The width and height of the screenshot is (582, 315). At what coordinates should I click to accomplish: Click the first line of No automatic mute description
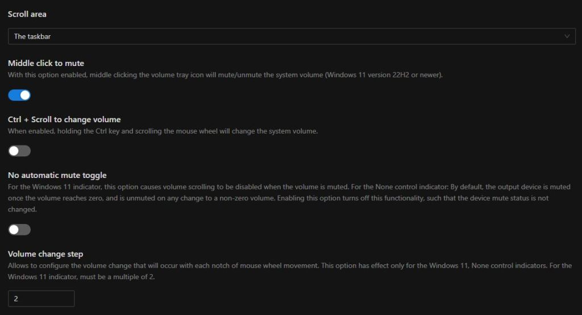289,187
